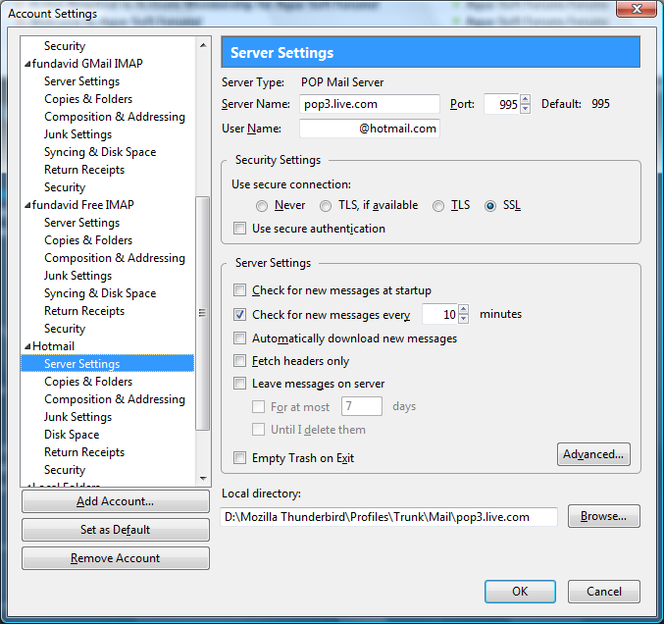Choose Never for secure connection
This screenshot has width=664, height=624.
tap(262, 206)
